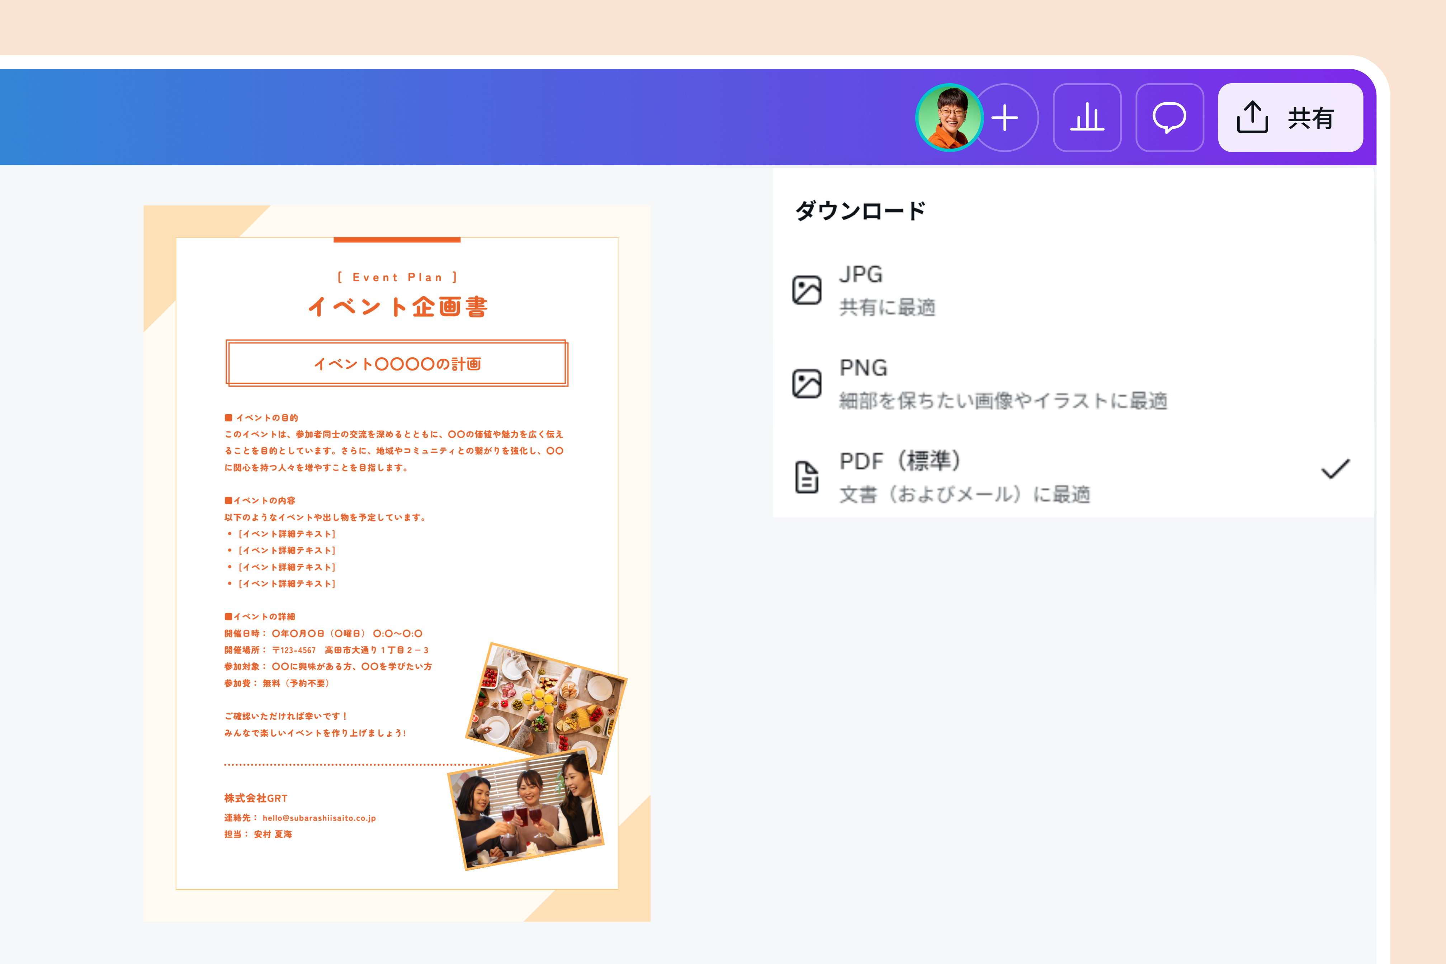Viewport: 1446px width, 964px height.
Task: Select the JPG download option
Action: (1073, 290)
